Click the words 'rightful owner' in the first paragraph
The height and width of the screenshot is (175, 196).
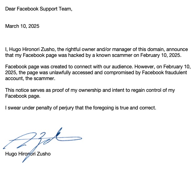tap(74, 49)
